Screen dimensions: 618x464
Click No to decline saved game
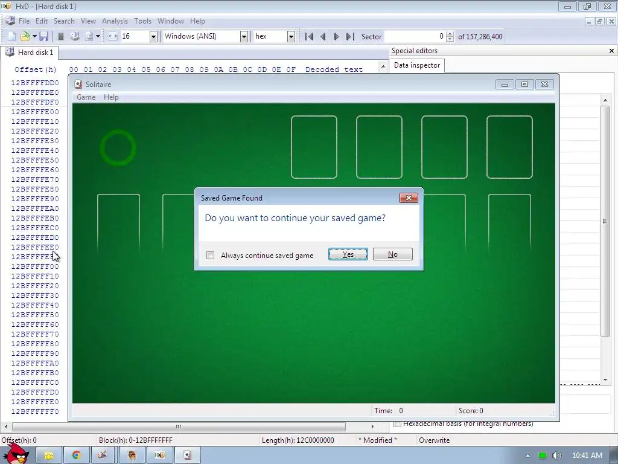click(x=392, y=254)
